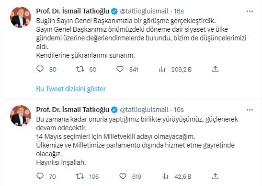The height and width of the screenshot is (186, 262).
Task: Open the 16s timestamp of second tweet
Action: click(x=179, y=110)
